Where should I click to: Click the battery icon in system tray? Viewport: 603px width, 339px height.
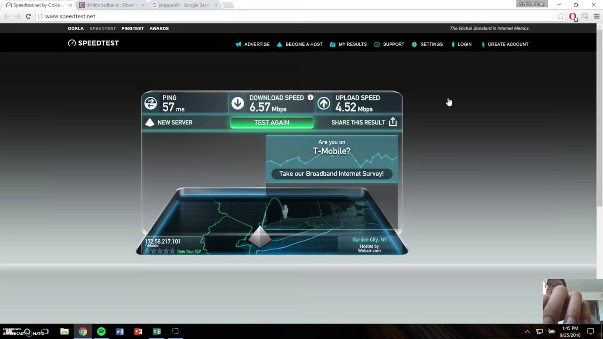click(551, 331)
